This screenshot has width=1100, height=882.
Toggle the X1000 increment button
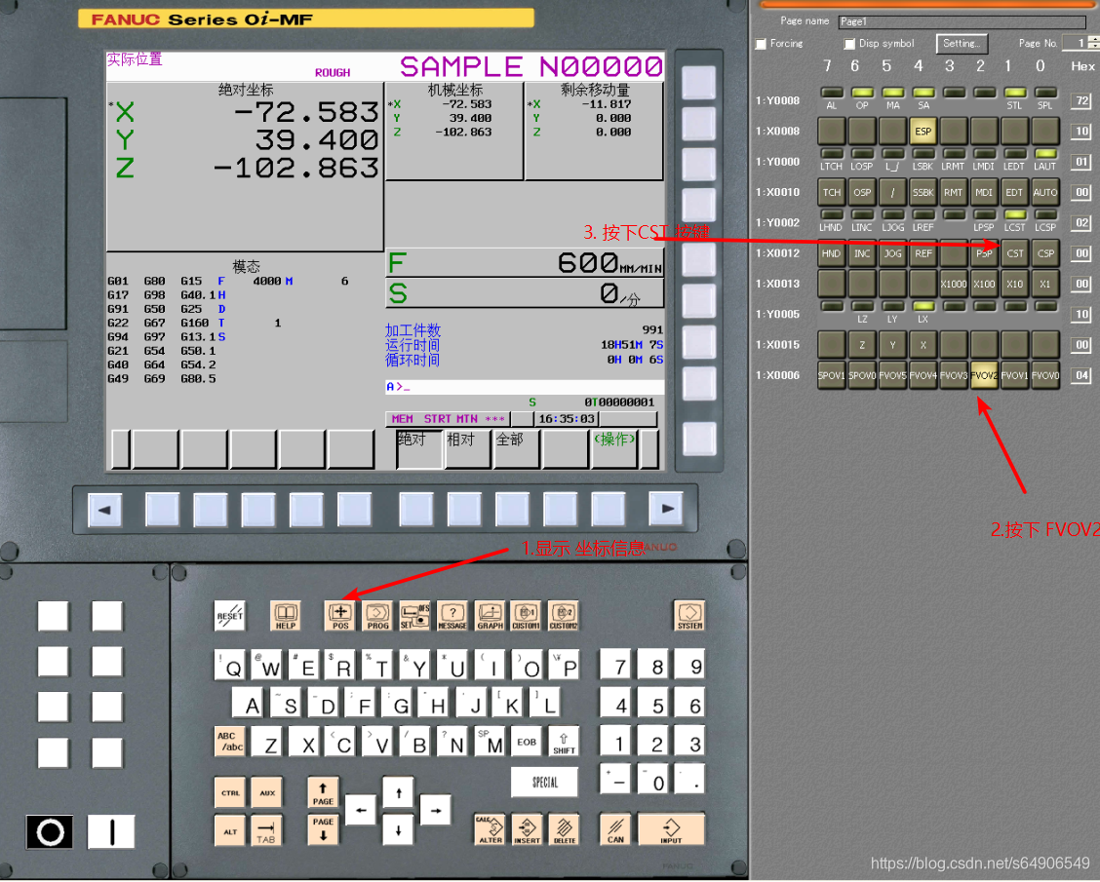[954, 284]
